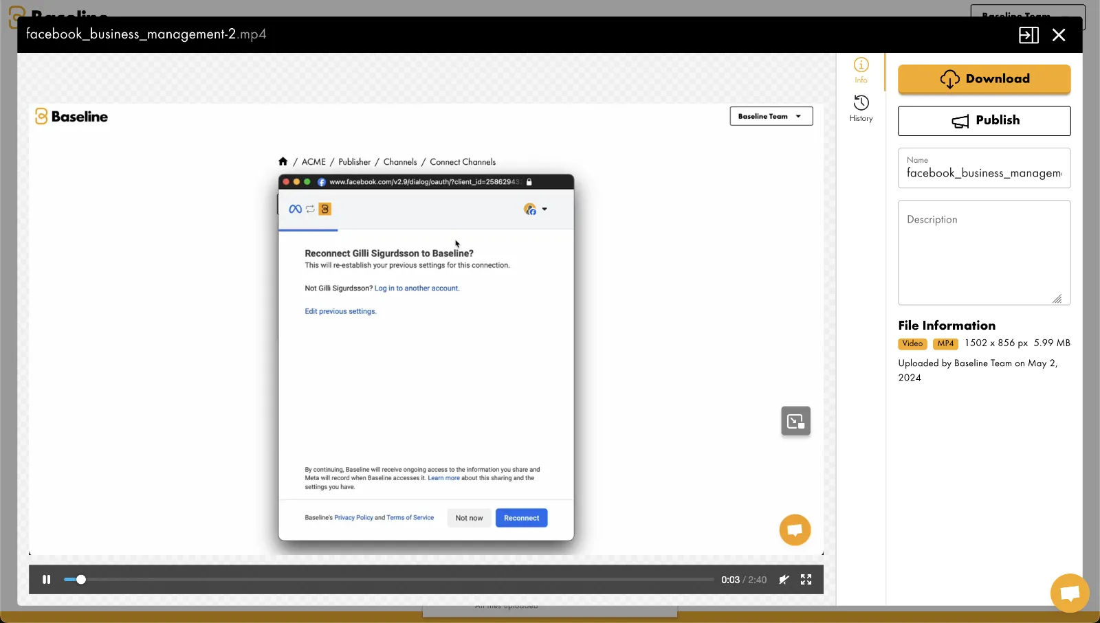Image resolution: width=1100 pixels, height=623 pixels.
Task: Click the '0:03 / 2:40' playback time
Action: click(x=744, y=580)
